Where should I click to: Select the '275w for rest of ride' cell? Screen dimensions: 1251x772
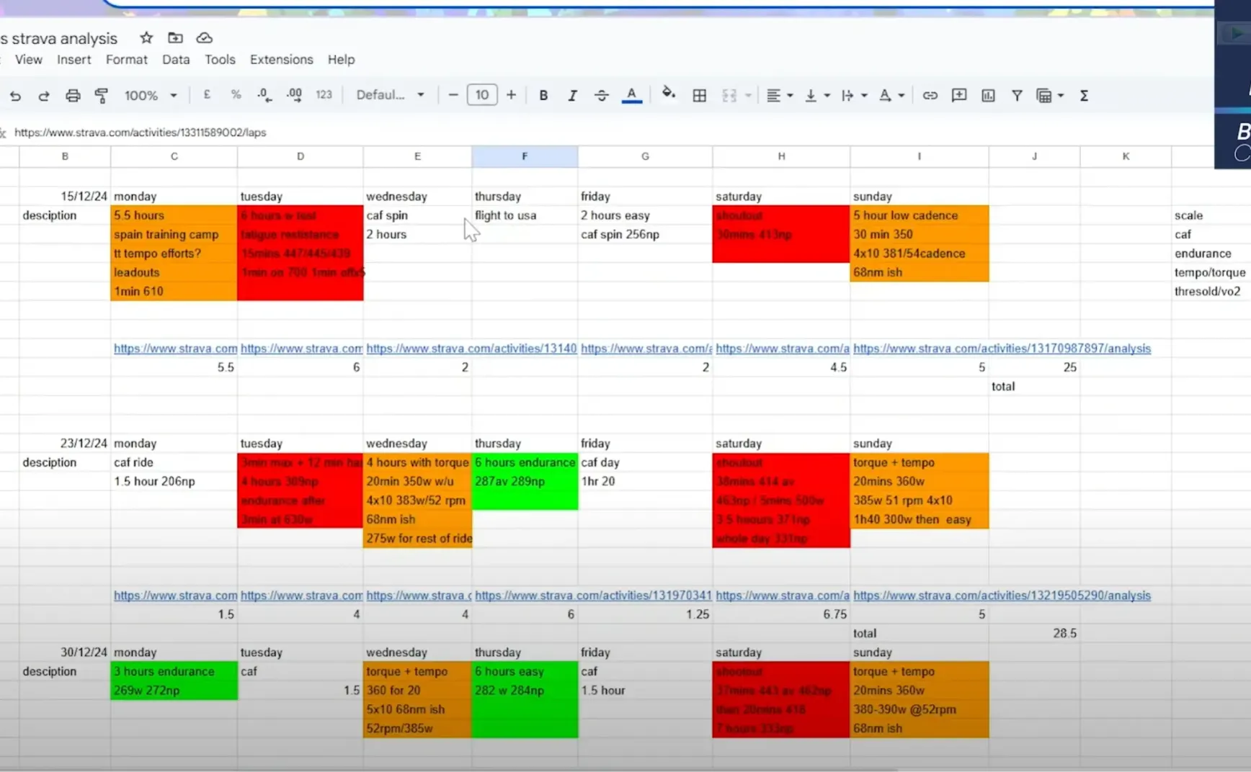(x=418, y=539)
